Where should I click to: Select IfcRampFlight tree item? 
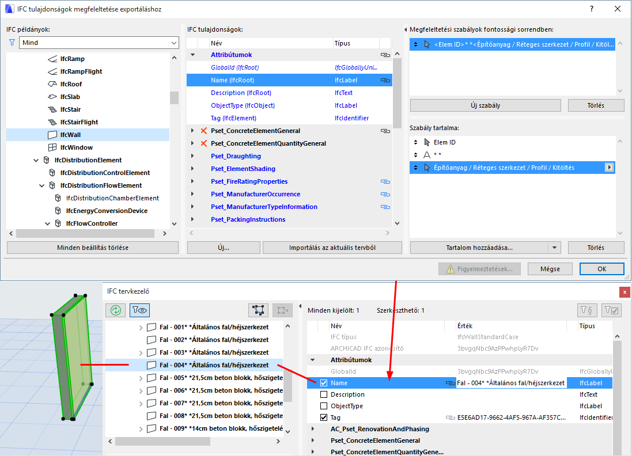click(81, 71)
